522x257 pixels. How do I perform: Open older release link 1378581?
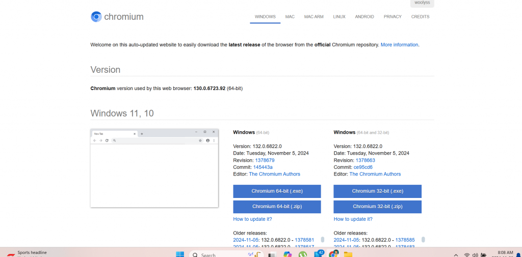304,240
